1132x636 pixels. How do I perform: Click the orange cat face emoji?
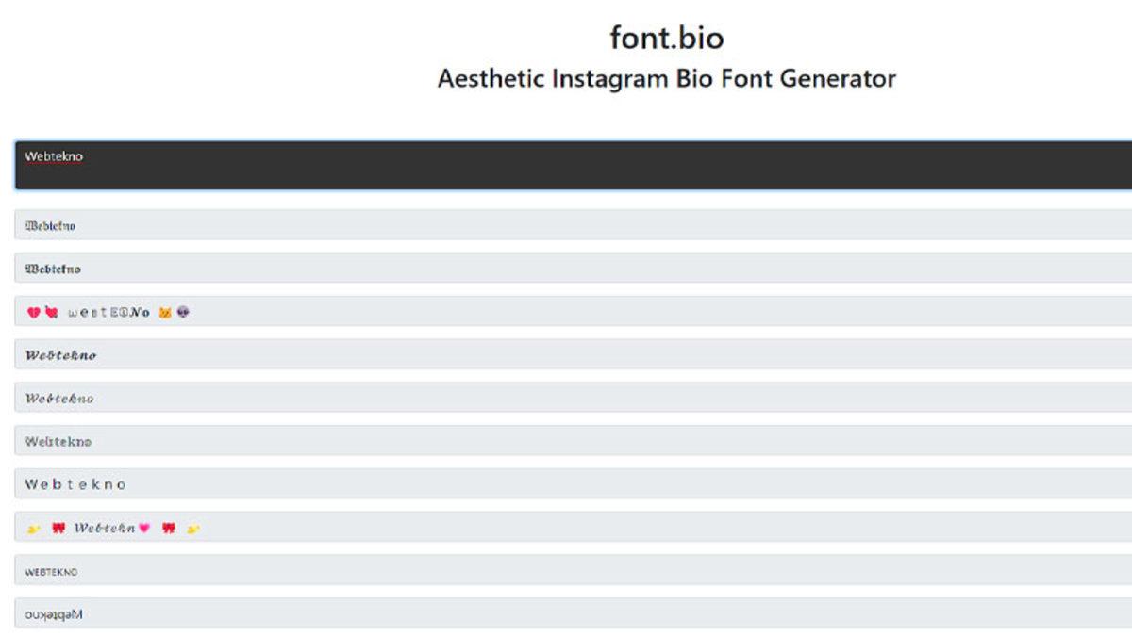point(165,313)
